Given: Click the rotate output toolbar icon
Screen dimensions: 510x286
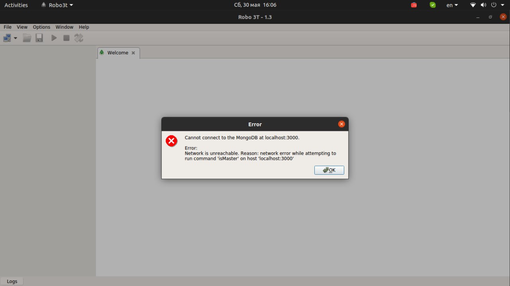Looking at the screenshot, I should coord(79,38).
